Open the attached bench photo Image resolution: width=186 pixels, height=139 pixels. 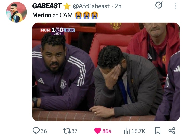pyautogui.click(x=106, y=72)
